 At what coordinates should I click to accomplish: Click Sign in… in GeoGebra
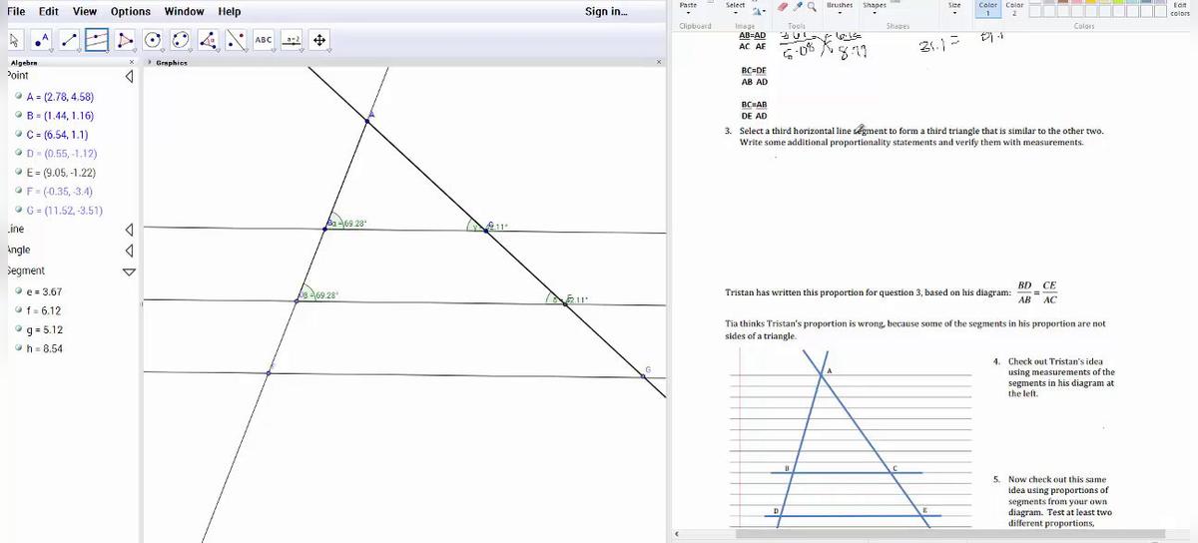(x=606, y=11)
